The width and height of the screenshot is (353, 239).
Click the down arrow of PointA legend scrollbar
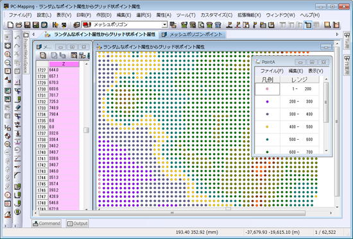coord(326,151)
